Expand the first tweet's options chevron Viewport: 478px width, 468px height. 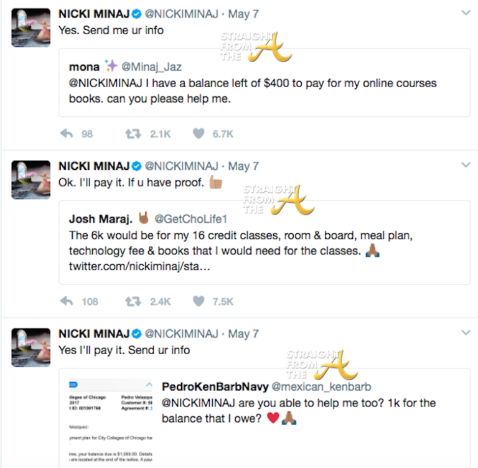(x=464, y=12)
